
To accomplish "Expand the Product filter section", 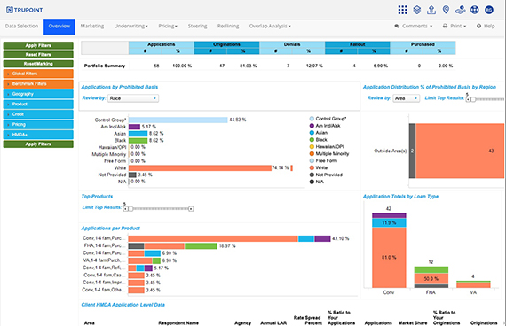I will 38,104.
